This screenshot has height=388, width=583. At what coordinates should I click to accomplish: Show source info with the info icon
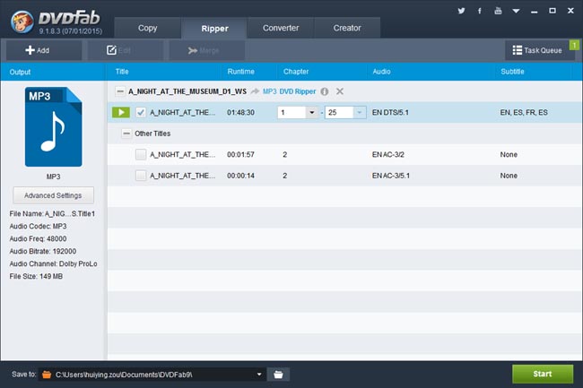pyautogui.click(x=325, y=91)
